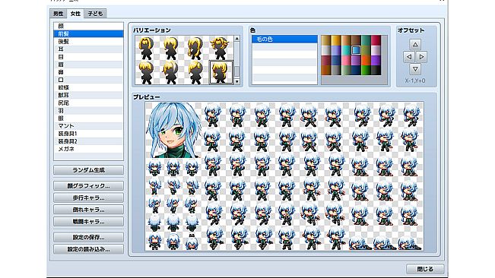Click the highlighted fourth hairstyle in the bottom row
Viewport: 495px width, 278px height.
(x=221, y=72)
